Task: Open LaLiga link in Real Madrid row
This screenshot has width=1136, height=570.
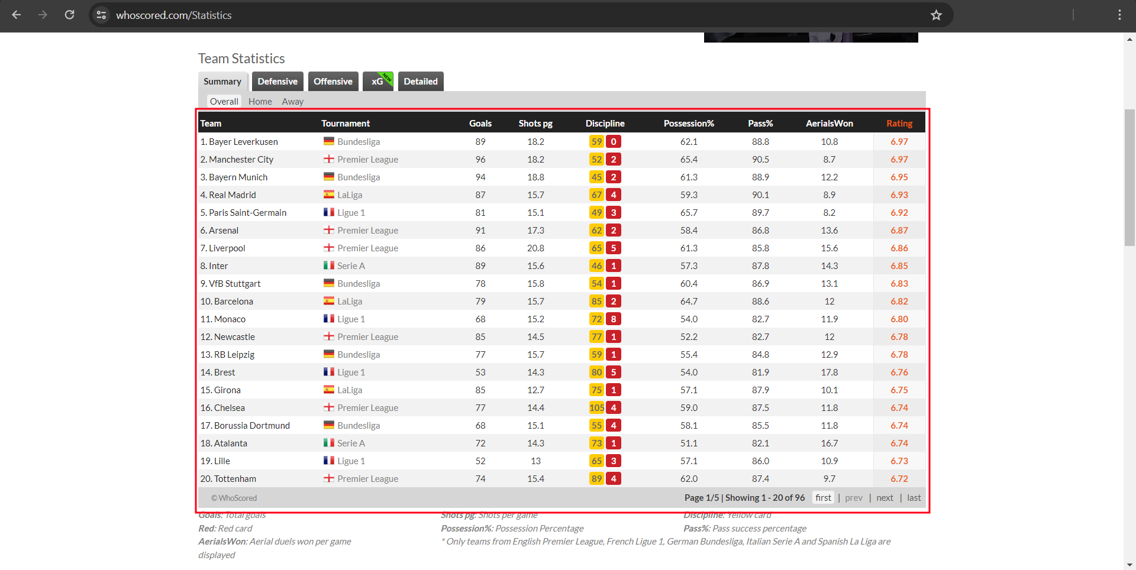Action: click(350, 195)
